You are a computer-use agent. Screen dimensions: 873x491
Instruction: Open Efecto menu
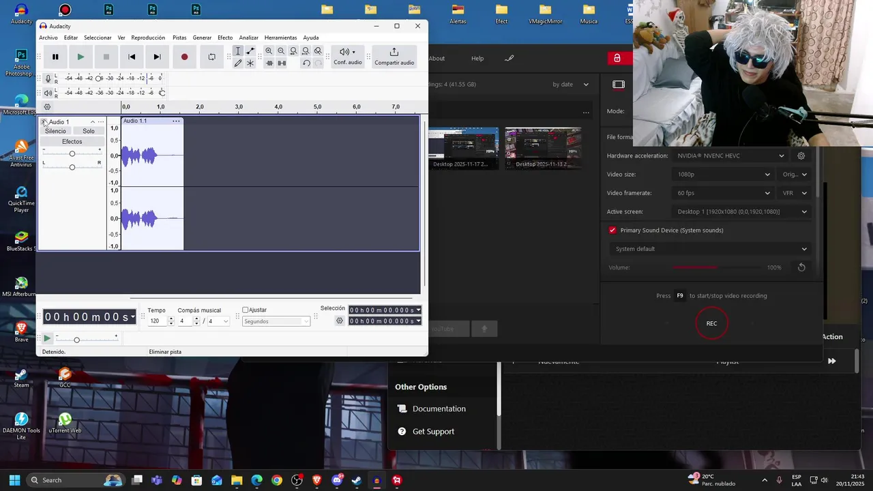(x=225, y=38)
